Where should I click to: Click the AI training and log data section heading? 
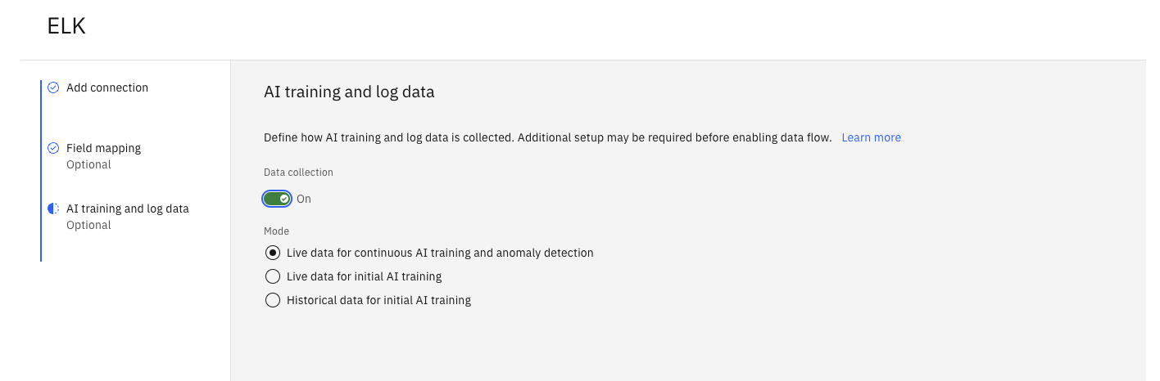coord(349,92)
